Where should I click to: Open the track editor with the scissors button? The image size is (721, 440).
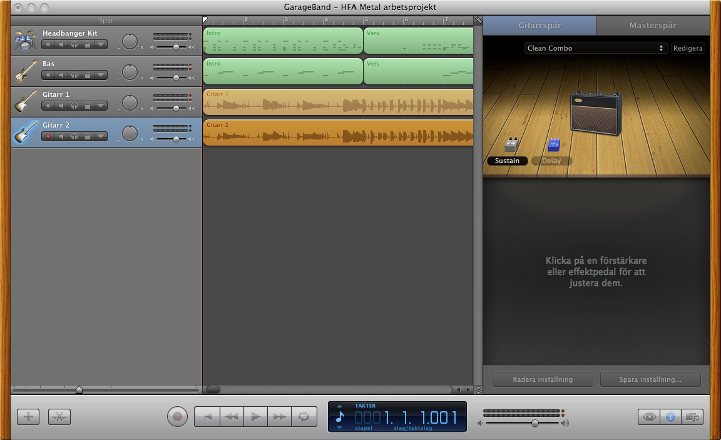(59, 417)
